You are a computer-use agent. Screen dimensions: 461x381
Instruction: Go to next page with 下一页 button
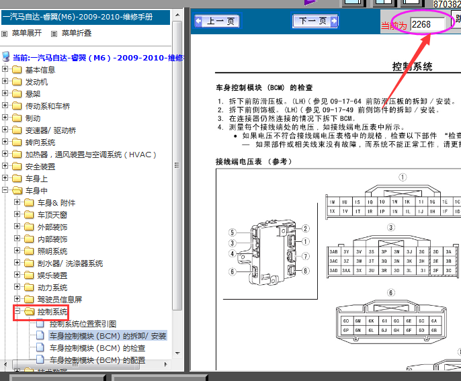tap(315, 21)
